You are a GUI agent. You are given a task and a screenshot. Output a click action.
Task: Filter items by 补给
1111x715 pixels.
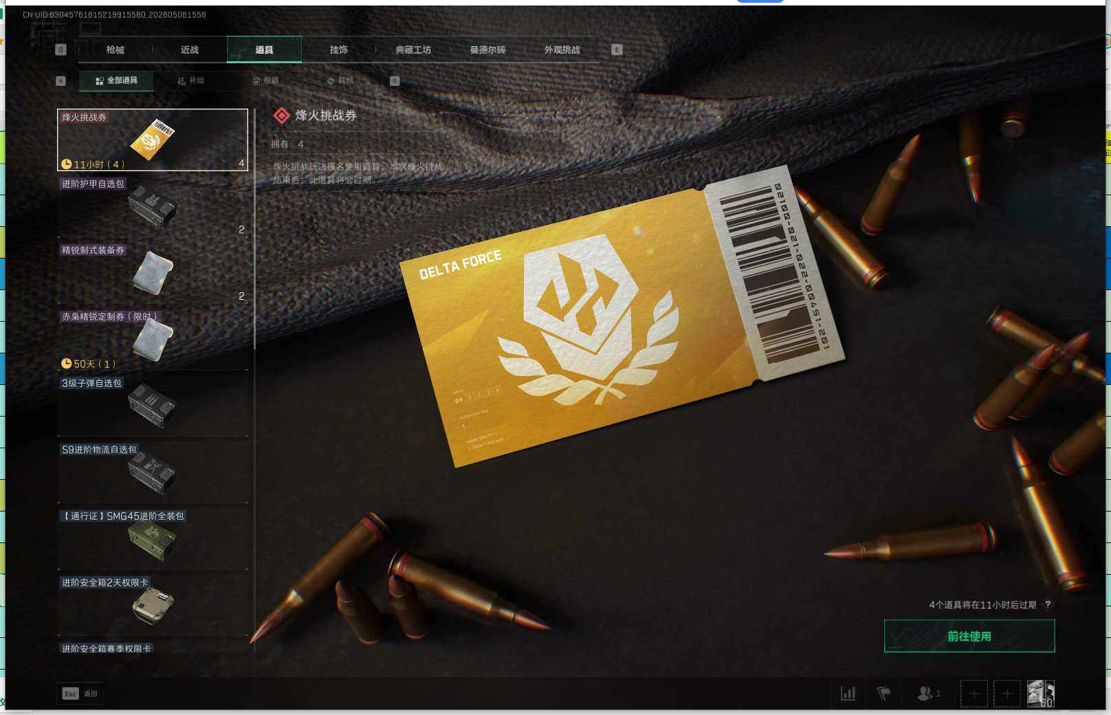coord(190,80)
